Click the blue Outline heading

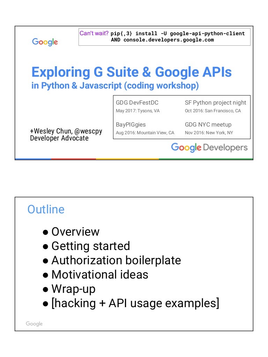click(x=46, y=209)
